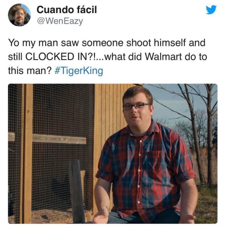This screenshot has width=228, height=228.
Task: Open the Cuando fácil display name
Action: (67, 10)
